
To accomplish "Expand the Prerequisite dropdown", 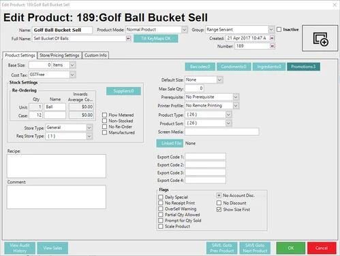I will [x=236, y=97].
